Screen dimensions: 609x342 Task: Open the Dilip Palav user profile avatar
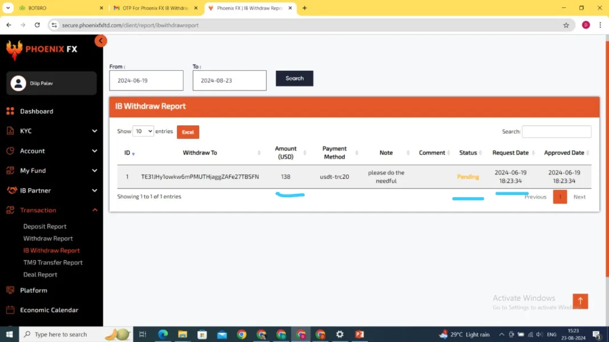(18, 83)
